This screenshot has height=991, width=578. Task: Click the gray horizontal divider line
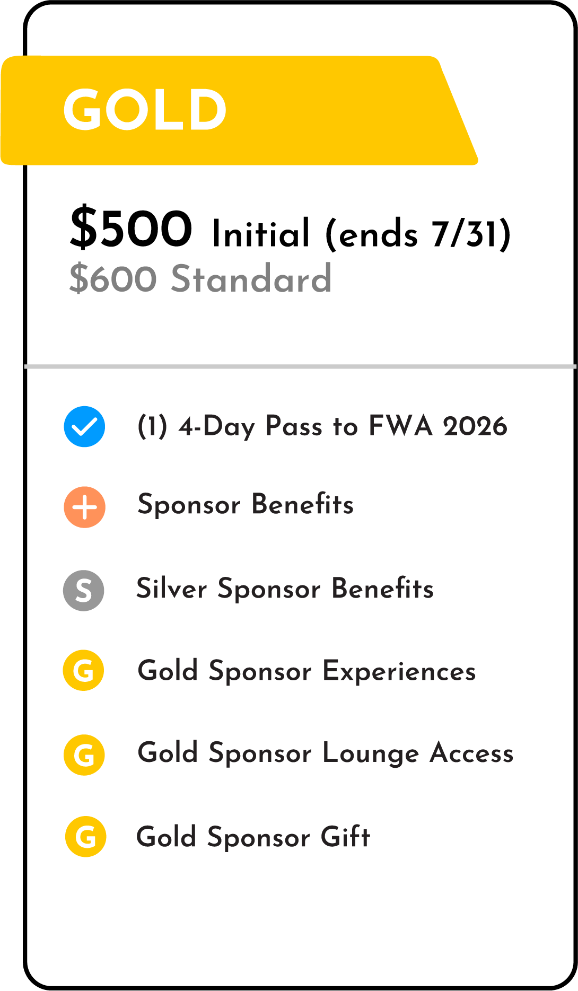pos(300,366)
